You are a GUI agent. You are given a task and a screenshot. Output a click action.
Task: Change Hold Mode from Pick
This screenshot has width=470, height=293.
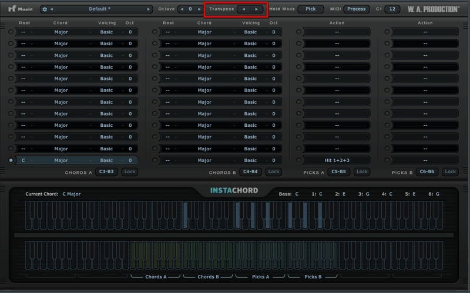(x=311, y=9)
